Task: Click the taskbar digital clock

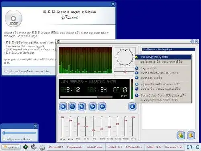Action: click(x=193, y=147)
